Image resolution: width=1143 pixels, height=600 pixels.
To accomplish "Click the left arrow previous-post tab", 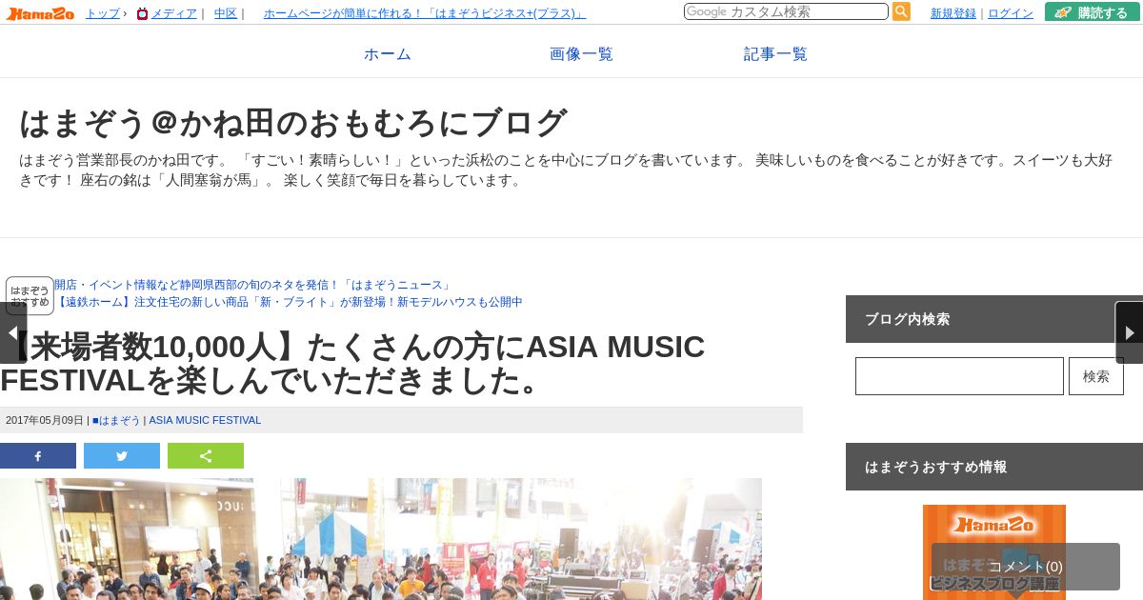I will point(12,333).
